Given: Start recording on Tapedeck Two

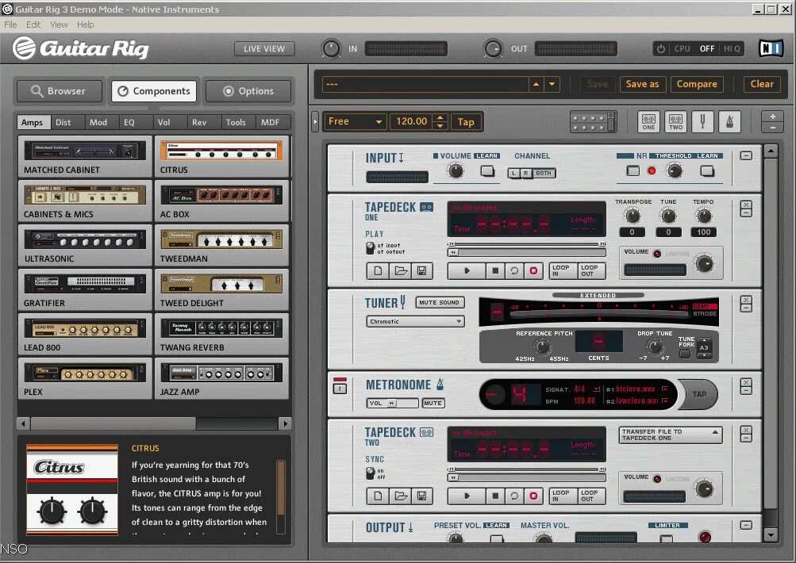Looking at the screenshot, I should (x=533, y=496).
